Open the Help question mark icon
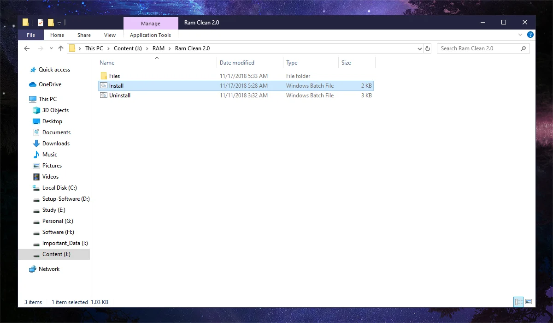 click(x=530, y=35)
